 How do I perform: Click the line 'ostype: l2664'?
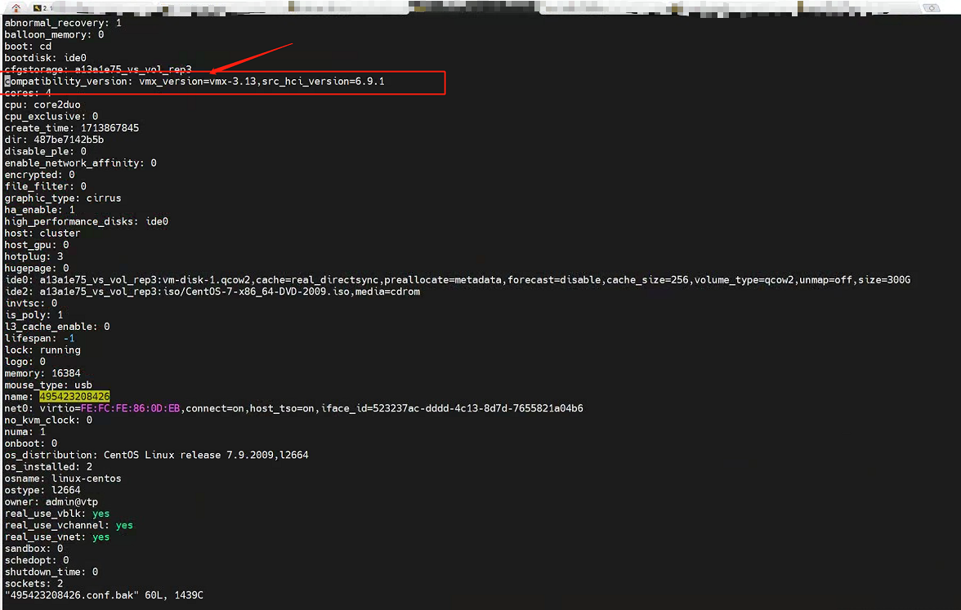coord(42,489)
